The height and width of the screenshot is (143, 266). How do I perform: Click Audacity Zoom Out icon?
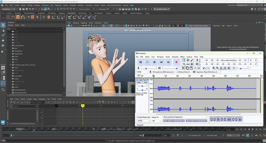tap(217, 68)
